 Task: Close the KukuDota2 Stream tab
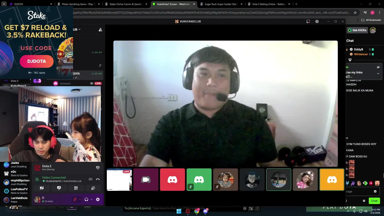[x=194, y=4]
